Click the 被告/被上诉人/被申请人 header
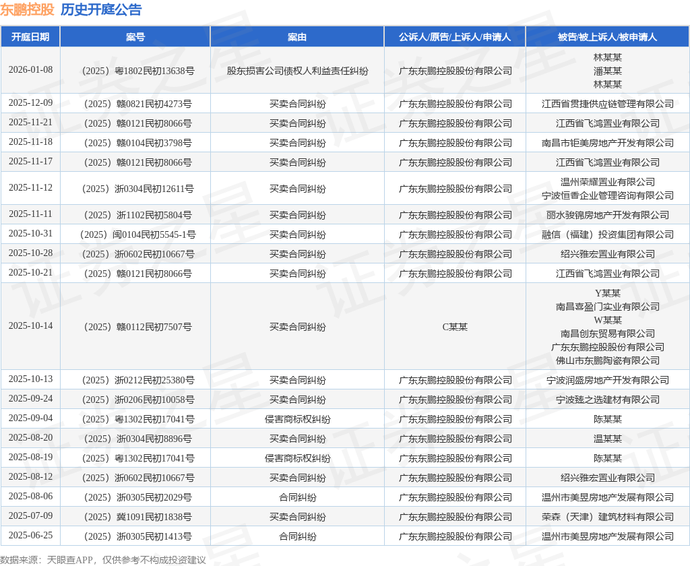Viewport: 690px width, 566px height. [x=607, y=37]
